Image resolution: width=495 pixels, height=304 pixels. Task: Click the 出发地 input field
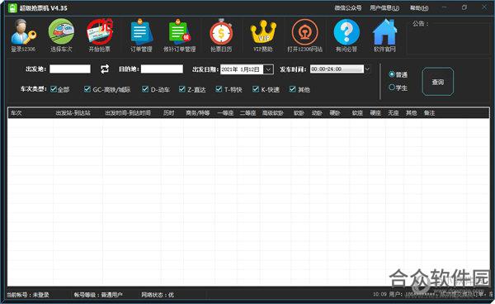pyautogui.click(x=70, y=69)
